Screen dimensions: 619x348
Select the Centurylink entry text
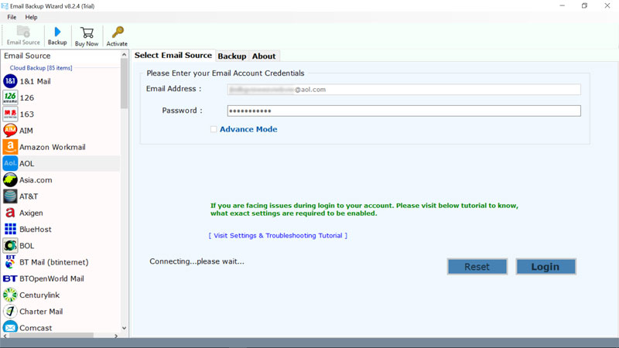pyautogui.click(x=39, y=295)
